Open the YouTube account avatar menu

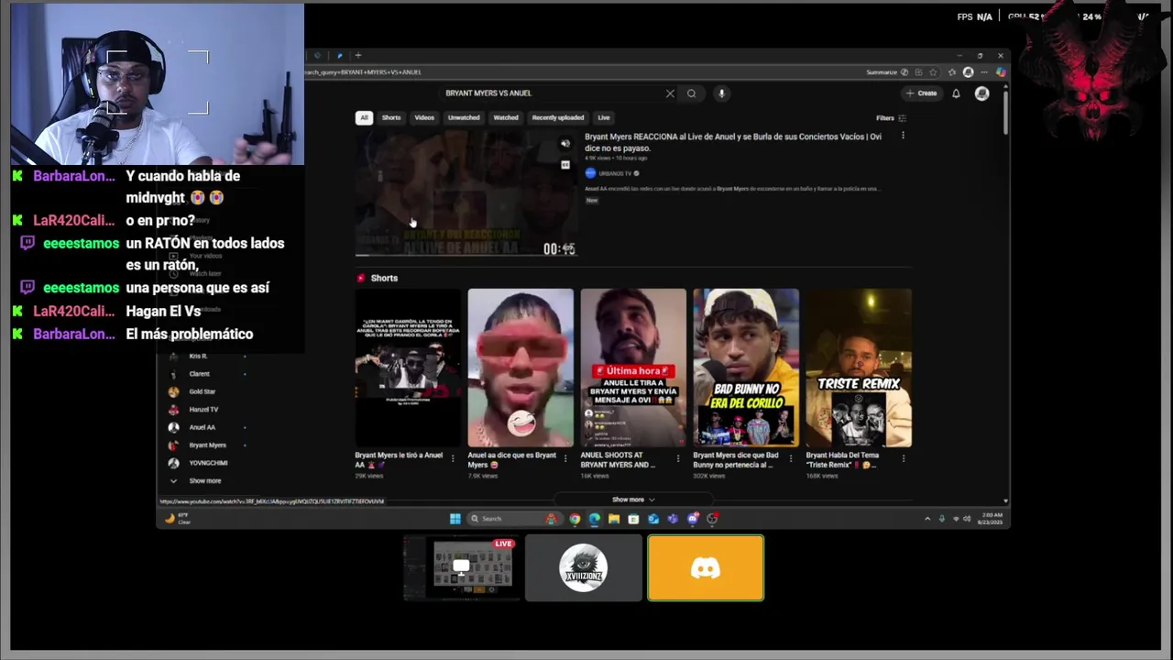click(x=981, y=93)
